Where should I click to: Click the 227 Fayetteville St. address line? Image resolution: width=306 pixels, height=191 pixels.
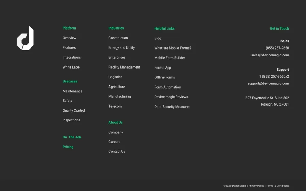coord(267,98)
